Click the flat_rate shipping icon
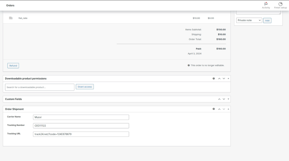This screenshot has width=289, height=161. tap(11, 18)
